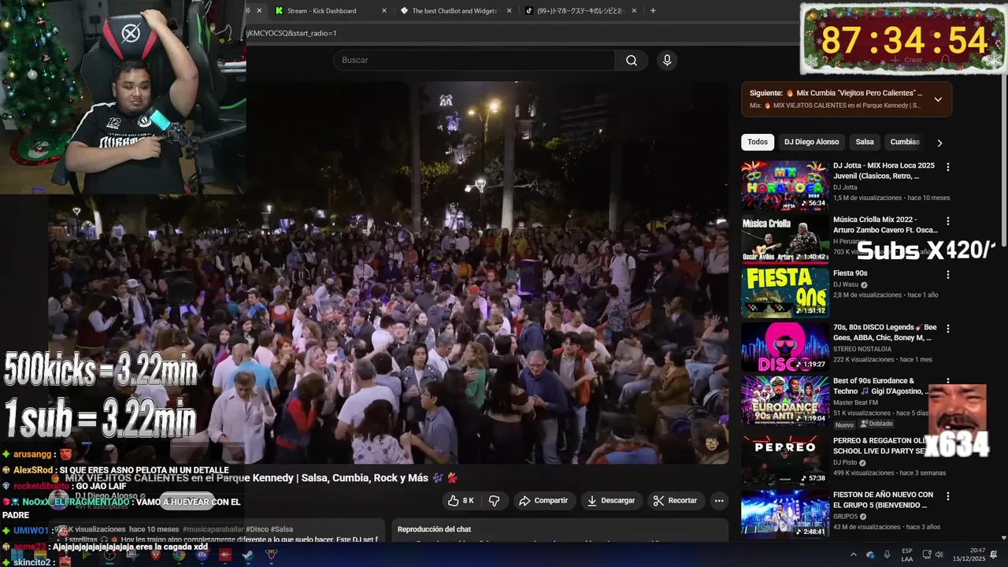Close the Stream - Kick Dashboard tab
1008x567 pixels.
[384, 11]
